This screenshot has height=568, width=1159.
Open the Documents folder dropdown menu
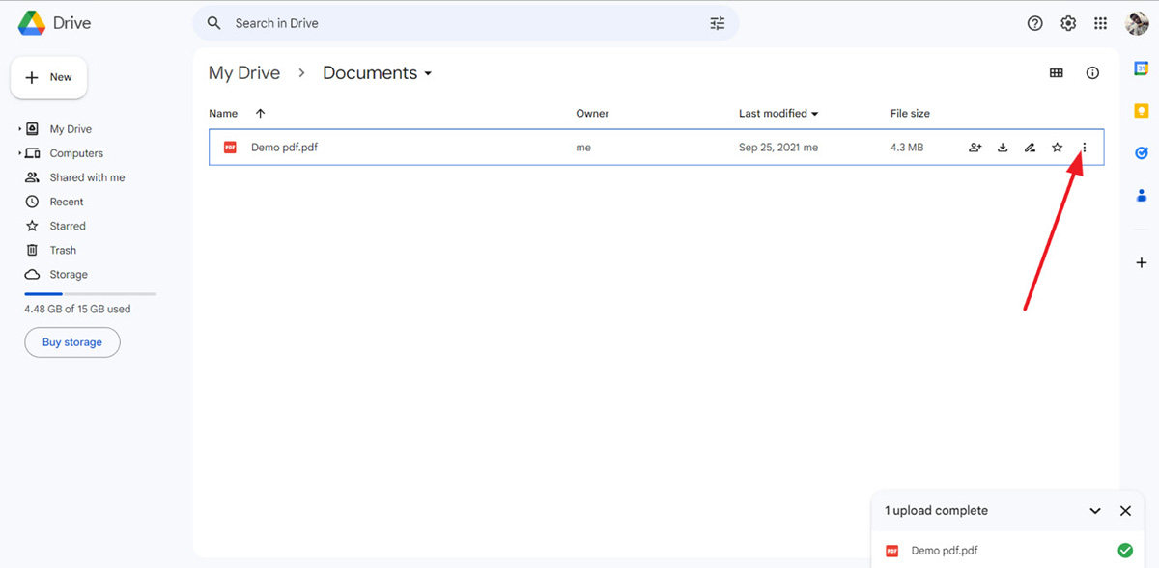point(428,72)
